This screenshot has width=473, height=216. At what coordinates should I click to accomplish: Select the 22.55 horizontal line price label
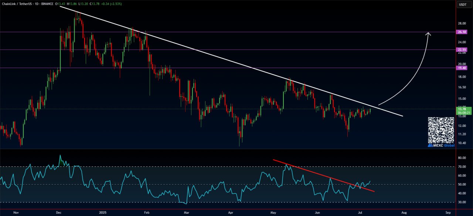[462, 50]
